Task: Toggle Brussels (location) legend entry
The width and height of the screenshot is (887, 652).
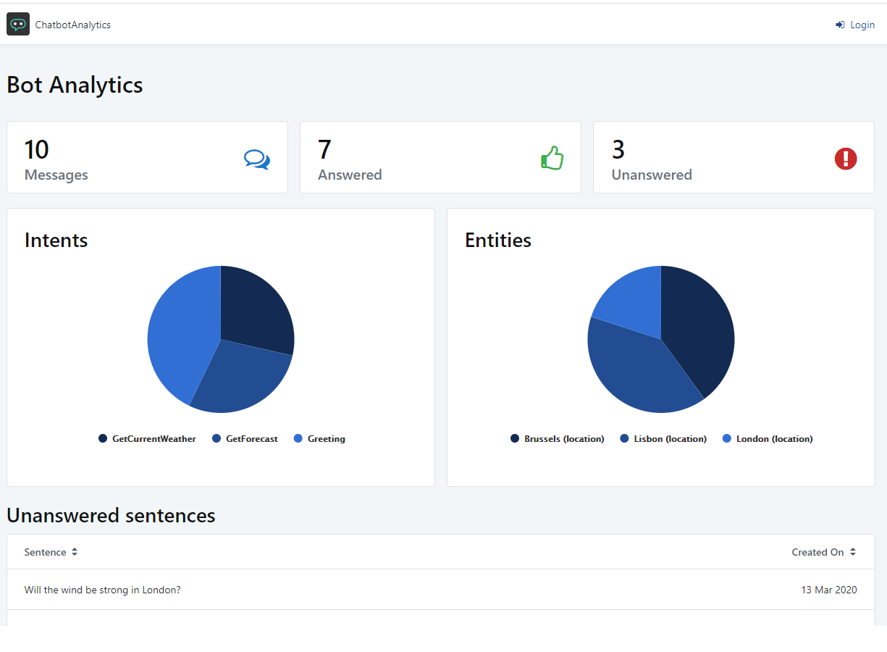Action: [558, 438]
